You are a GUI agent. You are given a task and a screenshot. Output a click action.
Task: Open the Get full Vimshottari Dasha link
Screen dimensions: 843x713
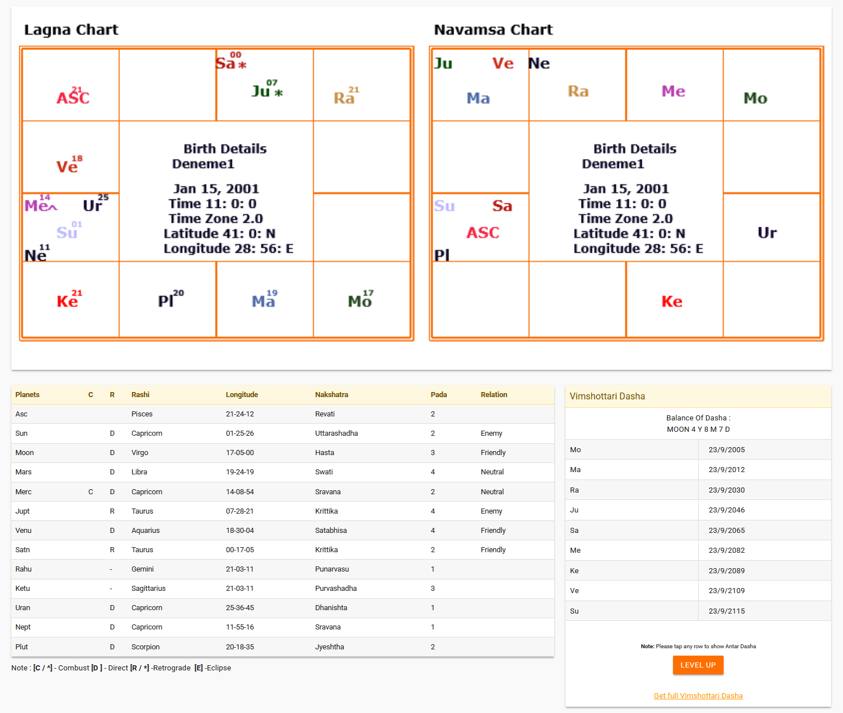[x=697, y=696]
